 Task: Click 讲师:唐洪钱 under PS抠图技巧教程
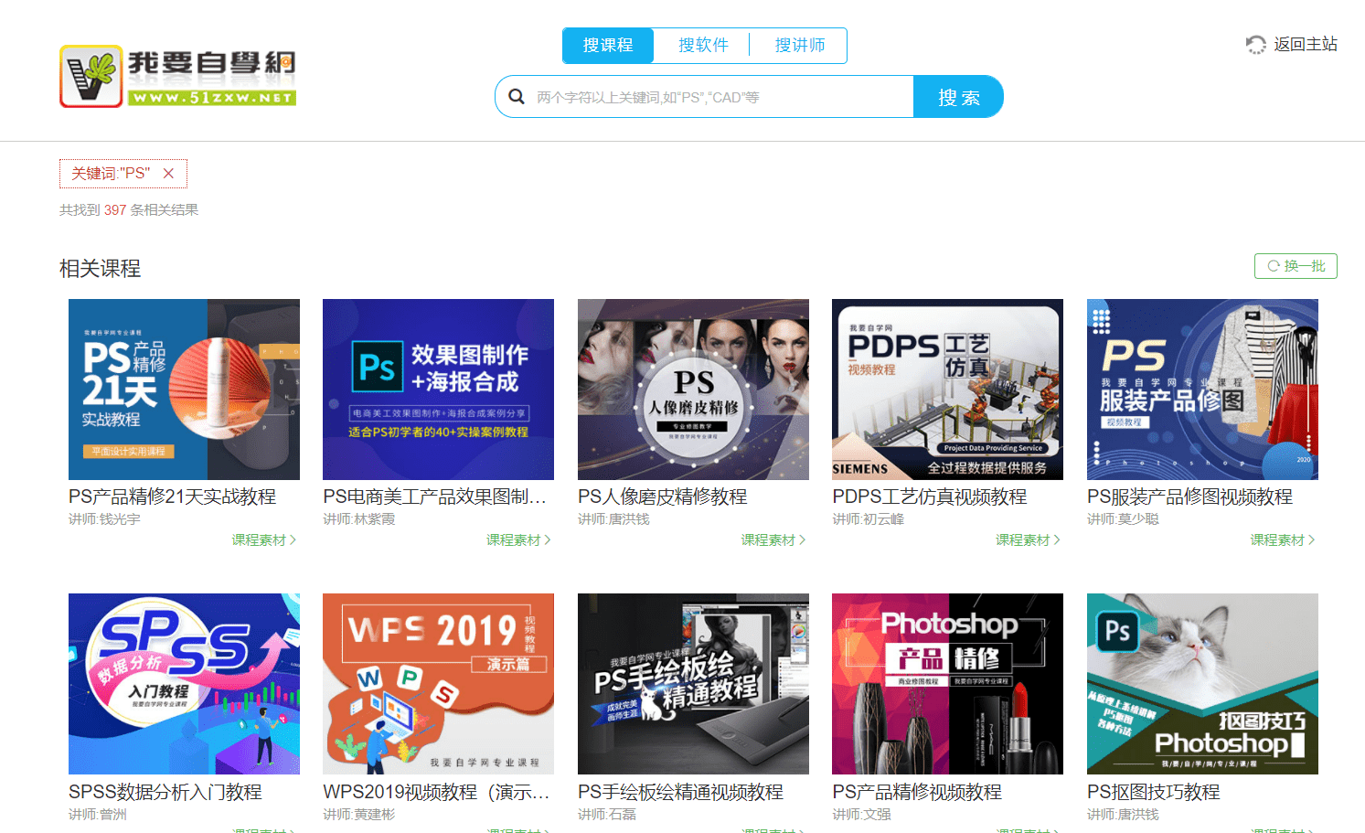coord(1123,815)
